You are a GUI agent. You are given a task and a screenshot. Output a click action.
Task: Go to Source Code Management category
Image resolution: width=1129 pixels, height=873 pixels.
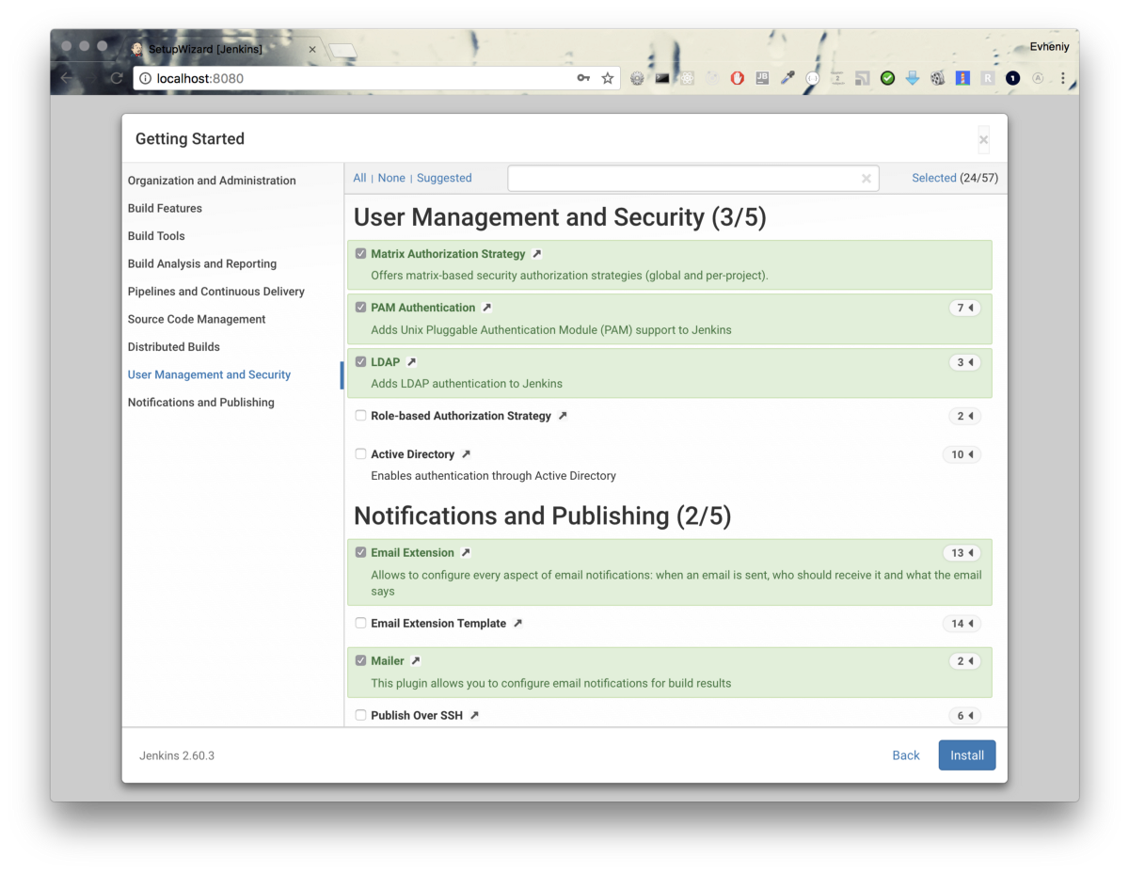coord(197,319)
